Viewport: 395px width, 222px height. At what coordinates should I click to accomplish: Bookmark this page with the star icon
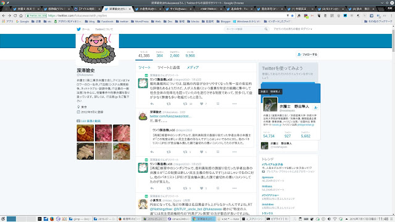click(x=292, y=15)
